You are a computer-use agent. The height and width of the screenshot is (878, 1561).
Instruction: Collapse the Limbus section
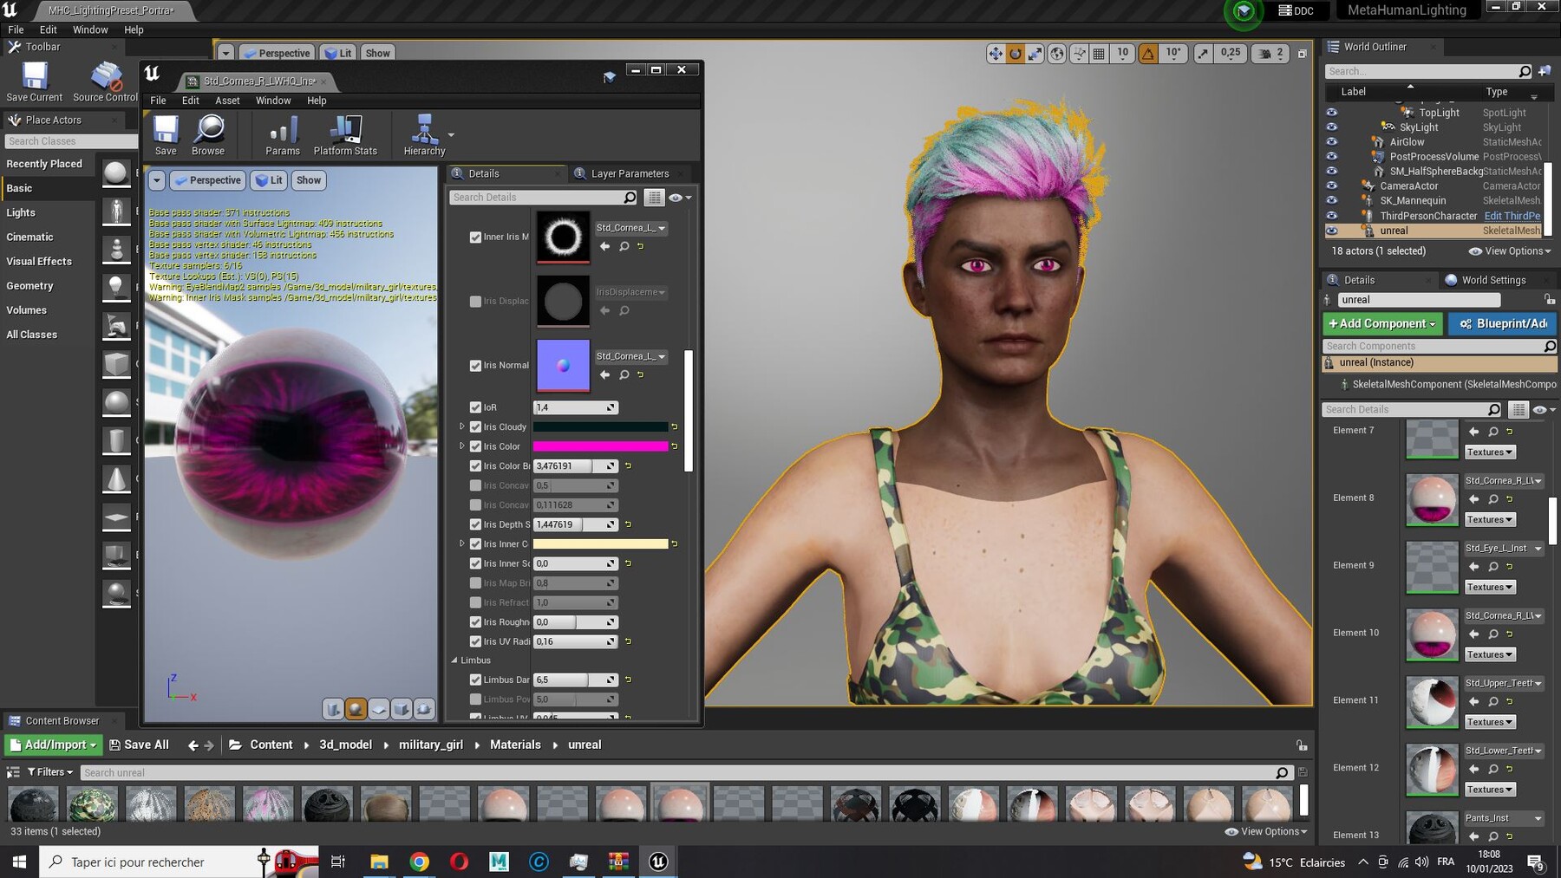454,660
